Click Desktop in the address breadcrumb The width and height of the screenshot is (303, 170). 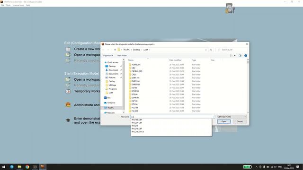pos(136,50)
